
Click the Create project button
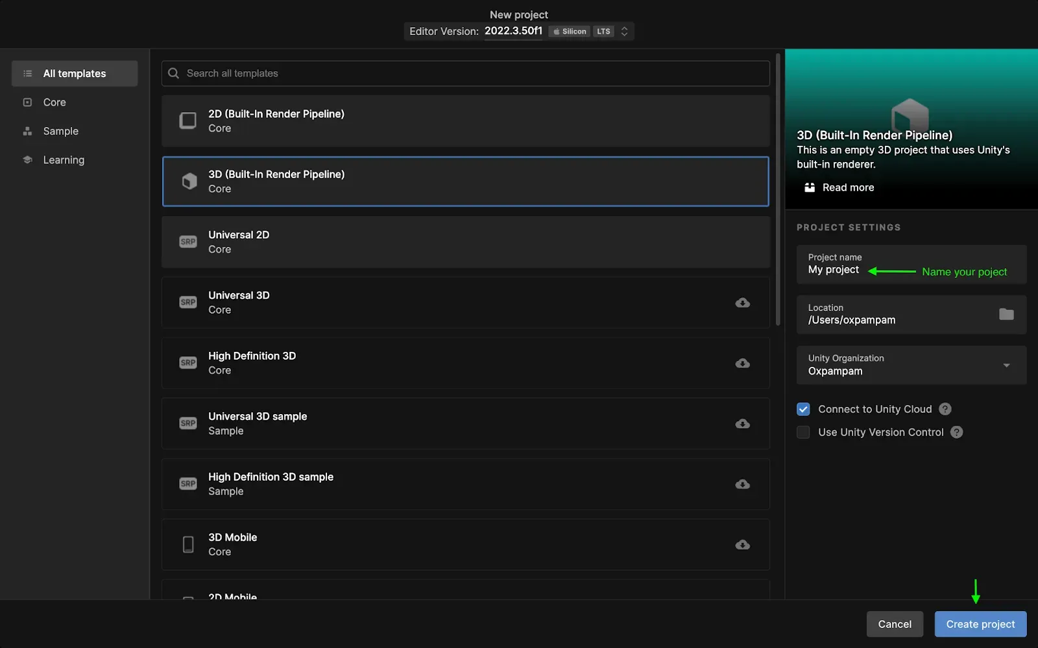(980, 624)
